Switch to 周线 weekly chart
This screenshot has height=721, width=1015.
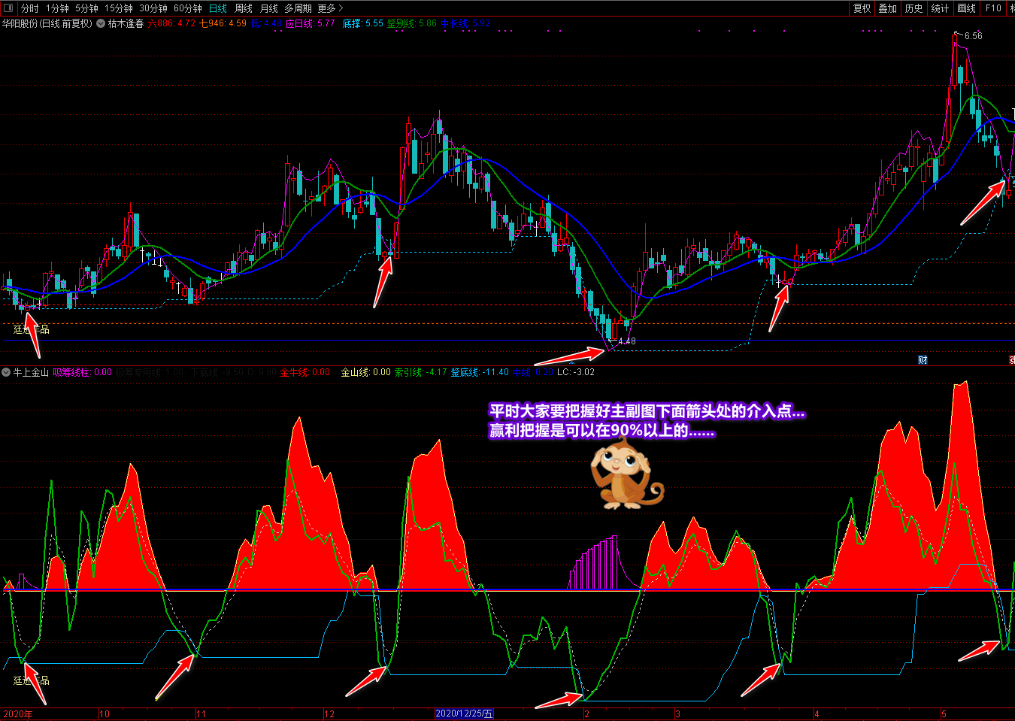pos(244,8)
